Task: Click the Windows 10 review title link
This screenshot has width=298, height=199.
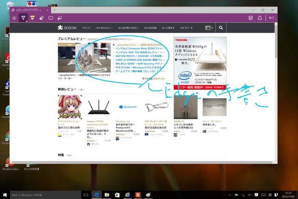Action: tap(123, 121)
